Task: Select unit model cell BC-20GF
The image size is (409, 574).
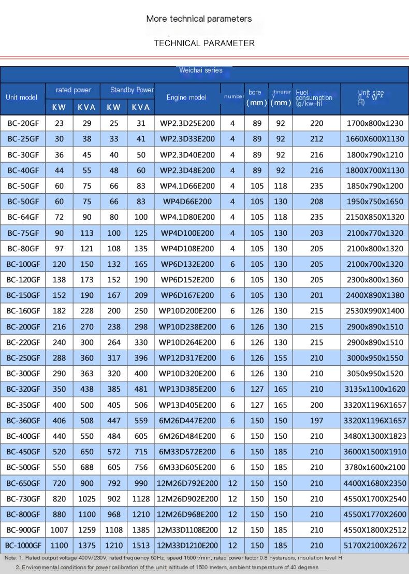Action: pyautogui.click(x=23, y=123)
